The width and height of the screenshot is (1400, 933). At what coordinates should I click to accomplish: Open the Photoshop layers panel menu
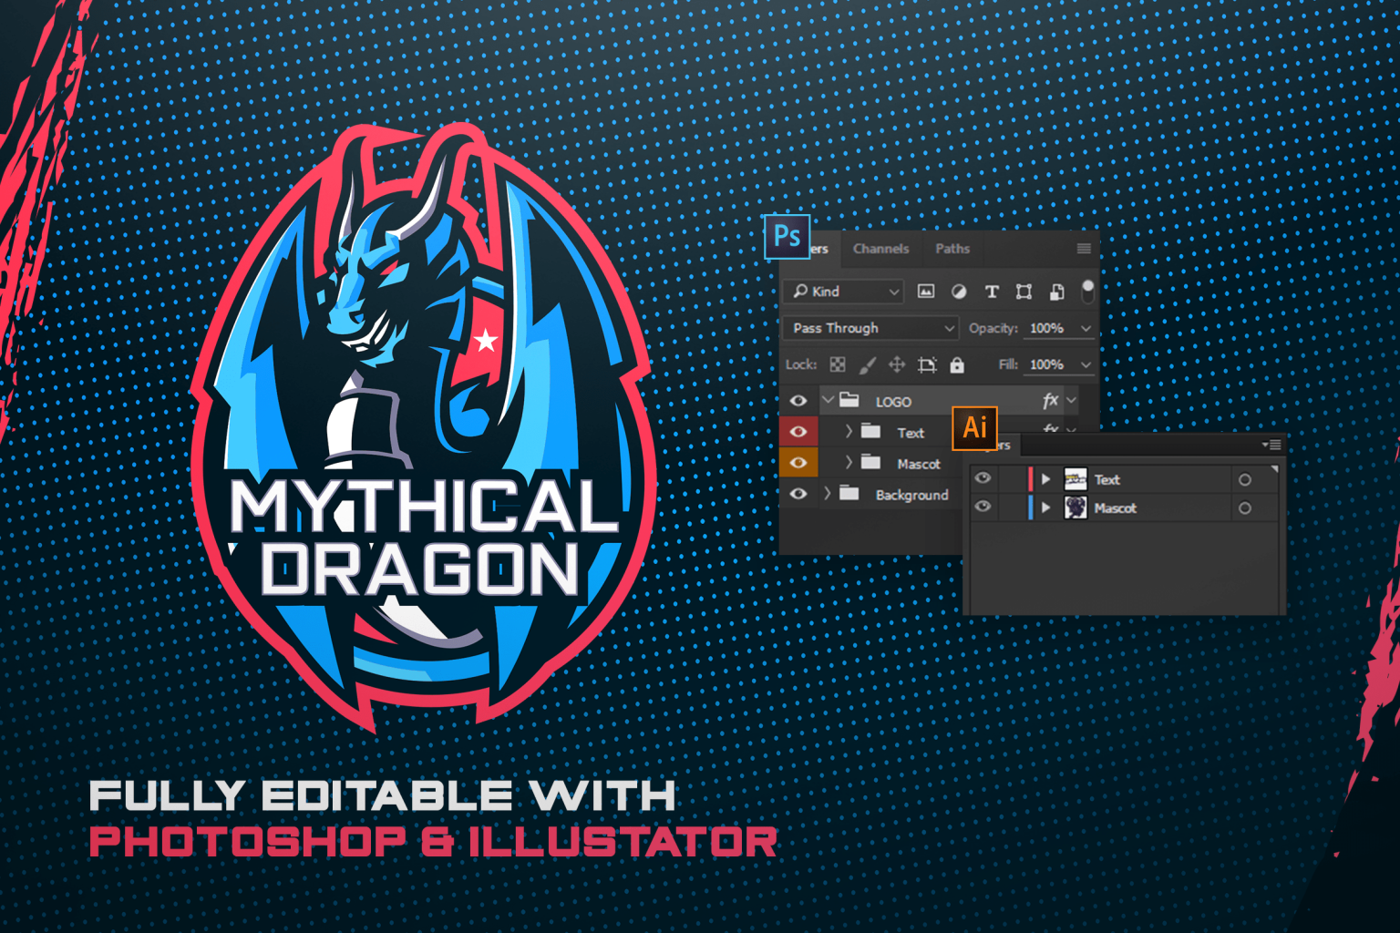(x=1084, y=249)
